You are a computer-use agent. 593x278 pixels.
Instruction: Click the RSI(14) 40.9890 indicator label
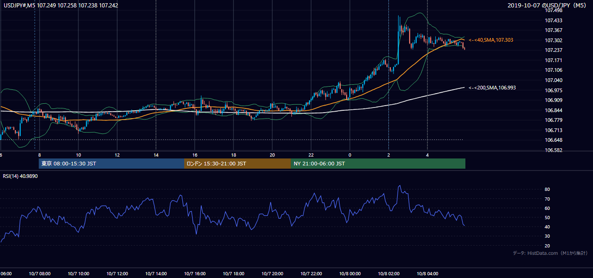(x=20, y=176)
